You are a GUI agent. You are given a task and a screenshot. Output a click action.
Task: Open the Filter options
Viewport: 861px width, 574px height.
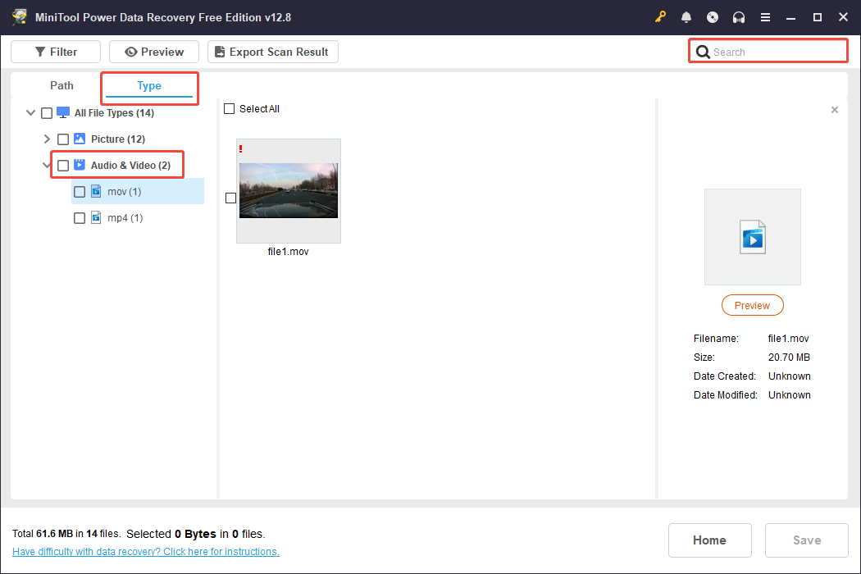click(x=56, y=52)
